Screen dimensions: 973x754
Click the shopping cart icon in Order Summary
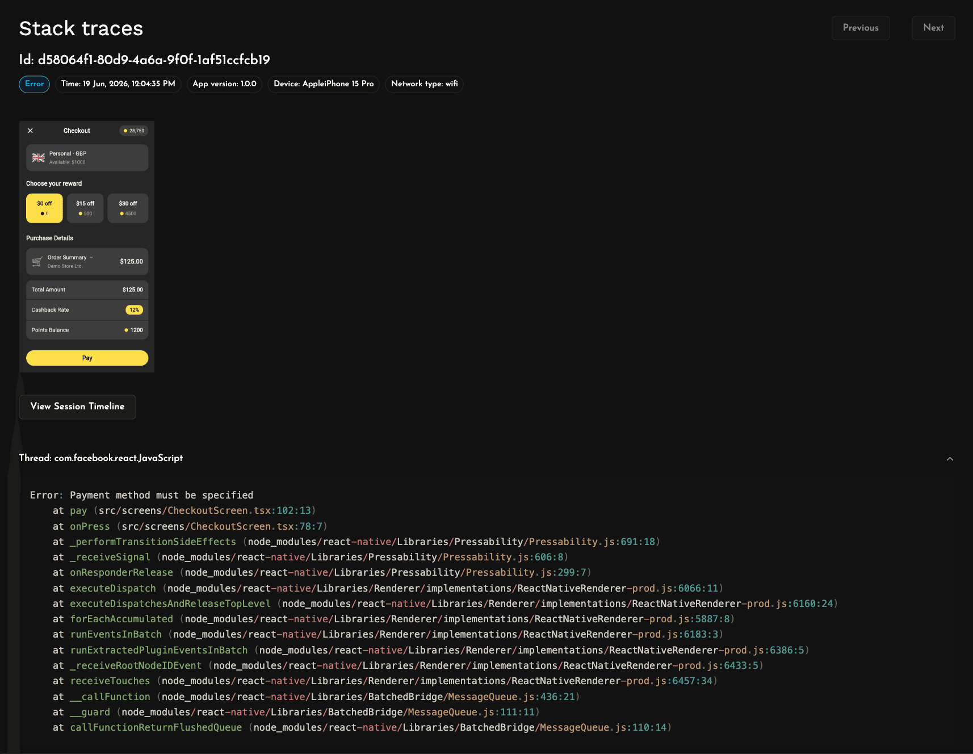[x=37, y=261]
